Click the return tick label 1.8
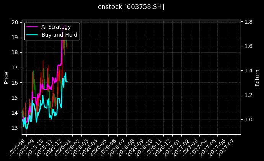Image resolution: width=264 pixels, height=161 pixels. click(248, 22)
